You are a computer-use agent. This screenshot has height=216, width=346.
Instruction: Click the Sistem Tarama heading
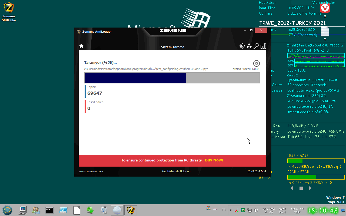[x=173, y=47]
